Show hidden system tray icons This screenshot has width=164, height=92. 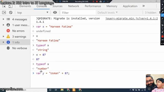tap(130, 90)
